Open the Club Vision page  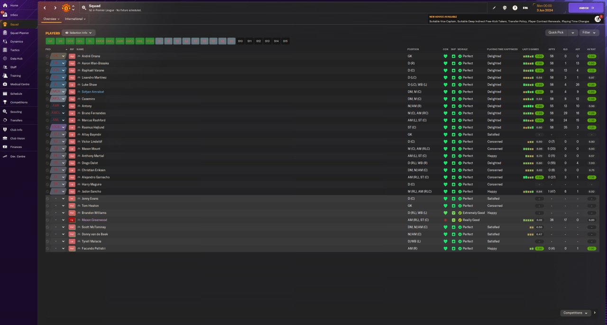19,138
